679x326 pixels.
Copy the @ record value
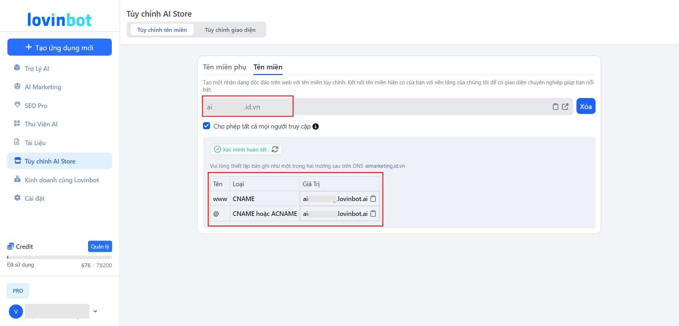coord(373,214)
